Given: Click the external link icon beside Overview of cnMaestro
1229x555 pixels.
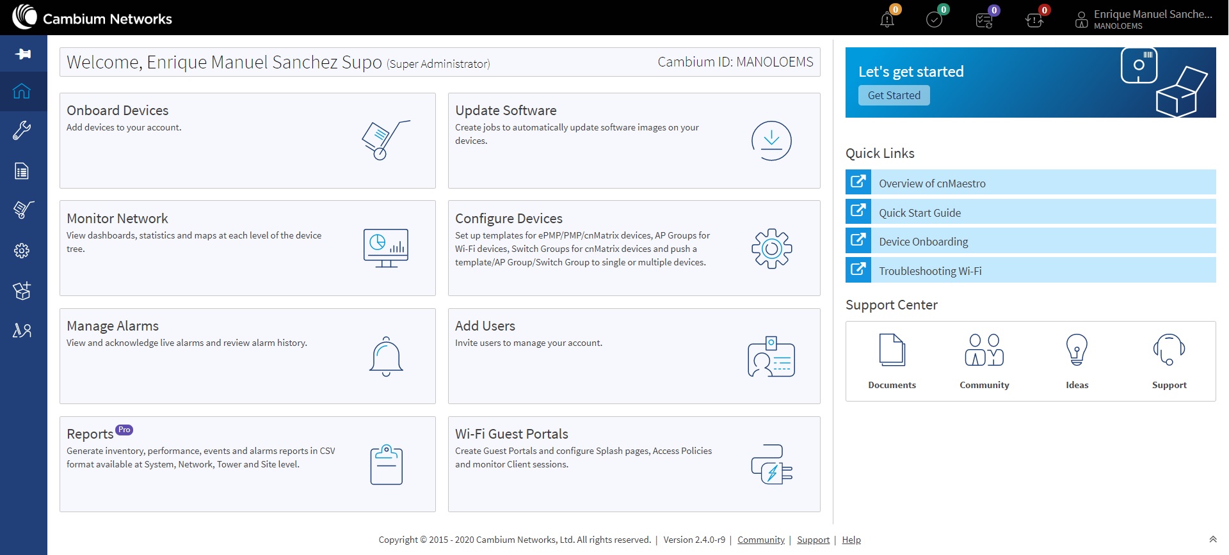Looking at the screenshot, I should point(858,182).
